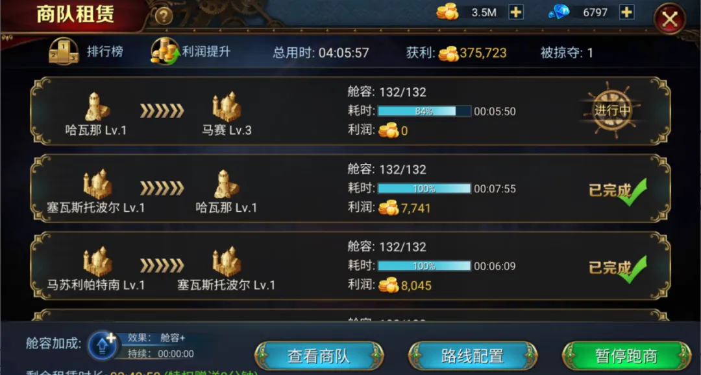
Task: Close the 商队租赁 window
Action: tap(669, 19)
